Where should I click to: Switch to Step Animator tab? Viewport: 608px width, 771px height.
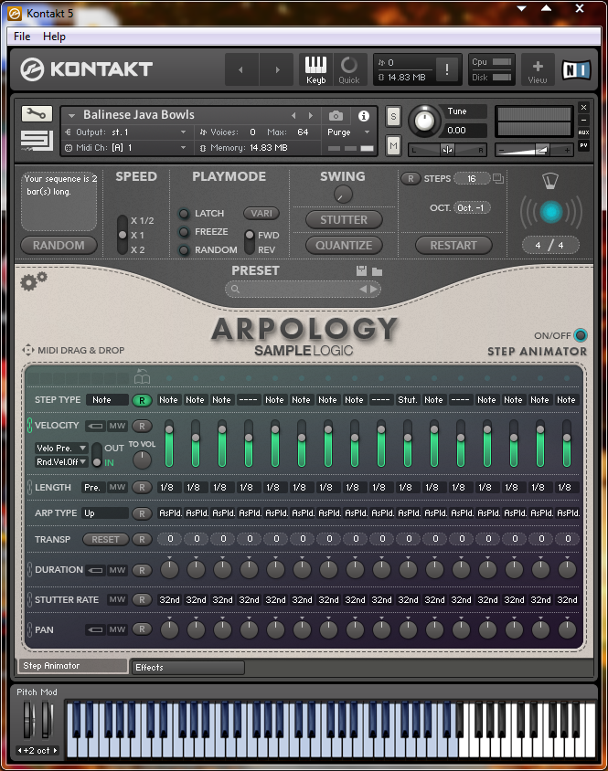(x=72, y=666)
